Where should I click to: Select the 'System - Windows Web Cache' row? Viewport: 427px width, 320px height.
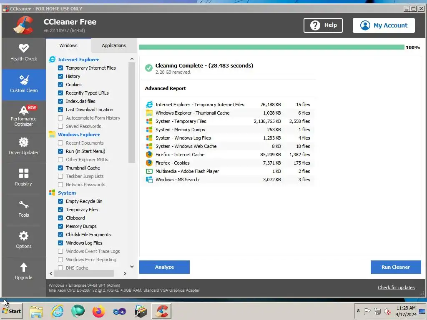(x=228, y=146)
